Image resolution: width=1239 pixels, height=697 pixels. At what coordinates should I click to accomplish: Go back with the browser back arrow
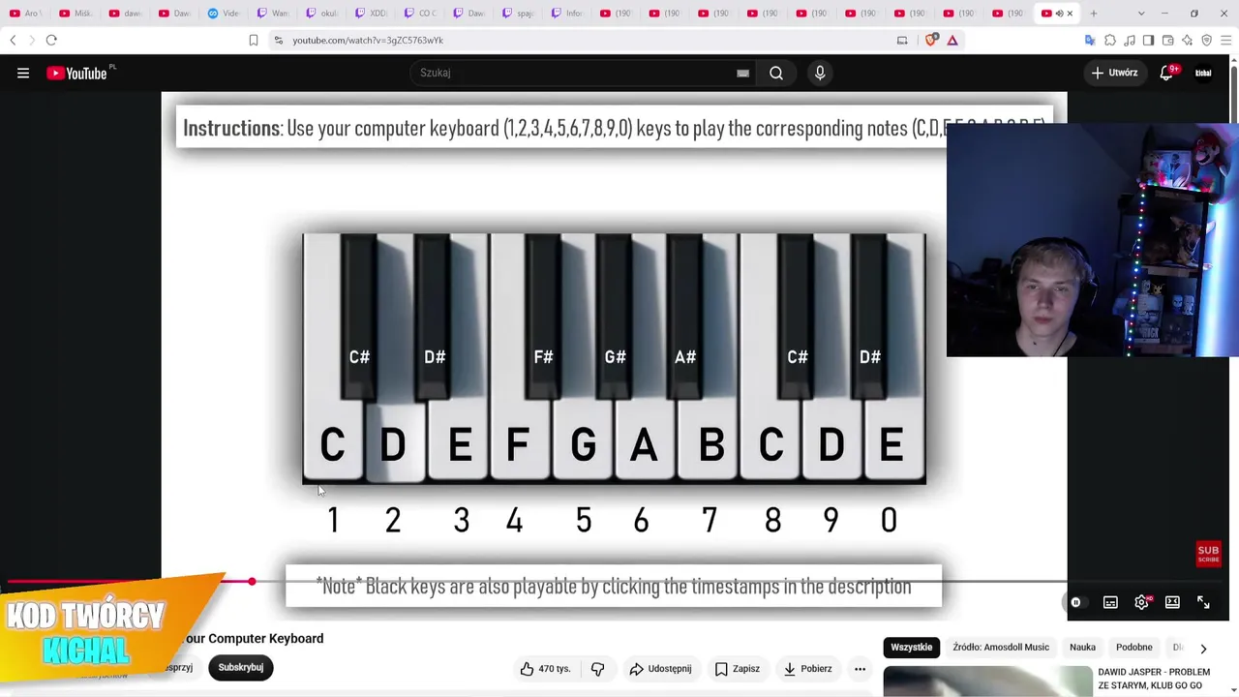pyautogui.click(x=13, y=40)
